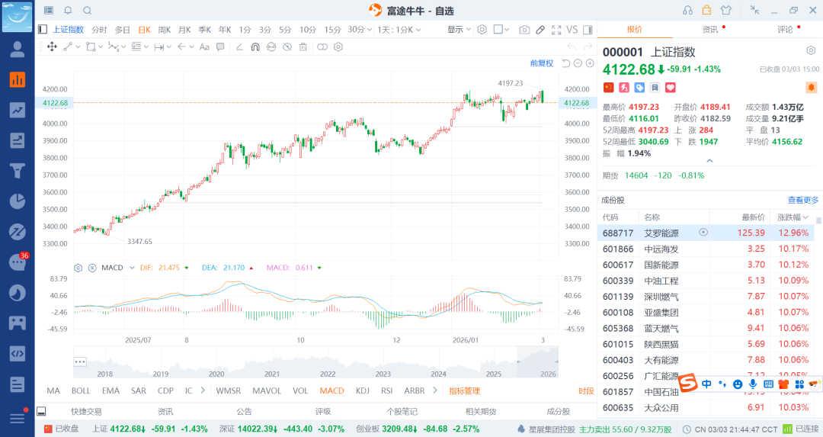Screen dimensions: 823x437
Task: Hide all drawings with eye-slash icon
Action: 287,47
